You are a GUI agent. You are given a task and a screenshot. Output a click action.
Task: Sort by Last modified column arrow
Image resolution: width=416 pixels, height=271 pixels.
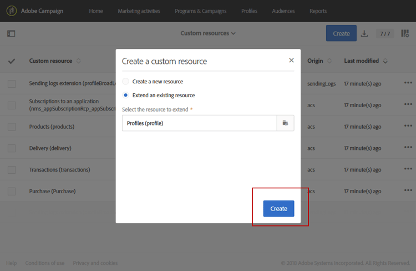pos(385,61)
